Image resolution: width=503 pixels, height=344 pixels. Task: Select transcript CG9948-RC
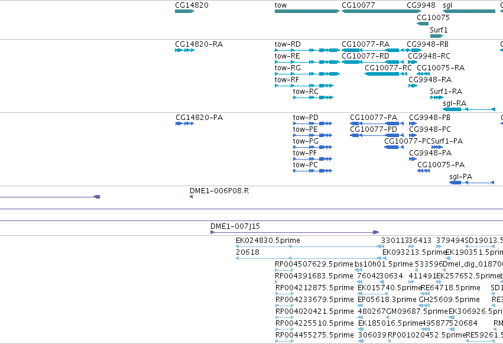[413, 62]
